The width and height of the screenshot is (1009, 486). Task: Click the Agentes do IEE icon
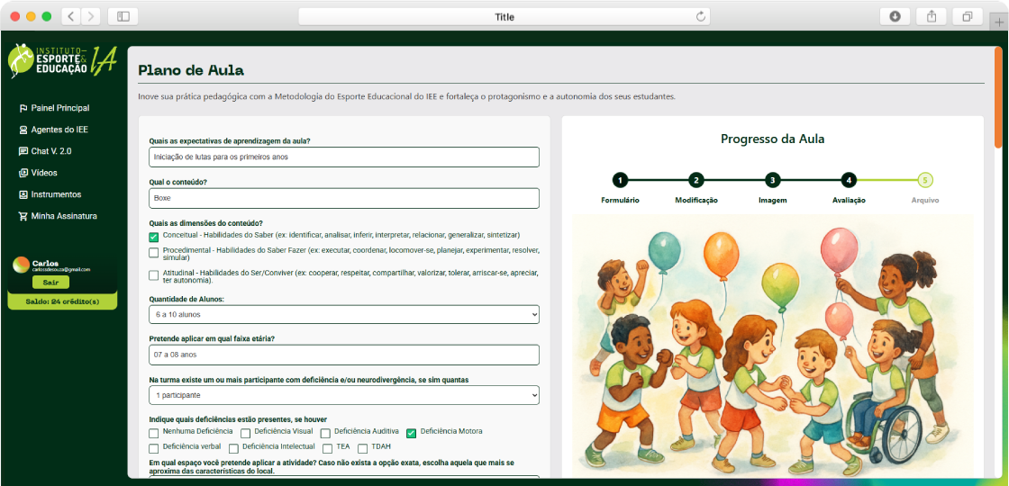pyautogui.click(x=23, y=130)
